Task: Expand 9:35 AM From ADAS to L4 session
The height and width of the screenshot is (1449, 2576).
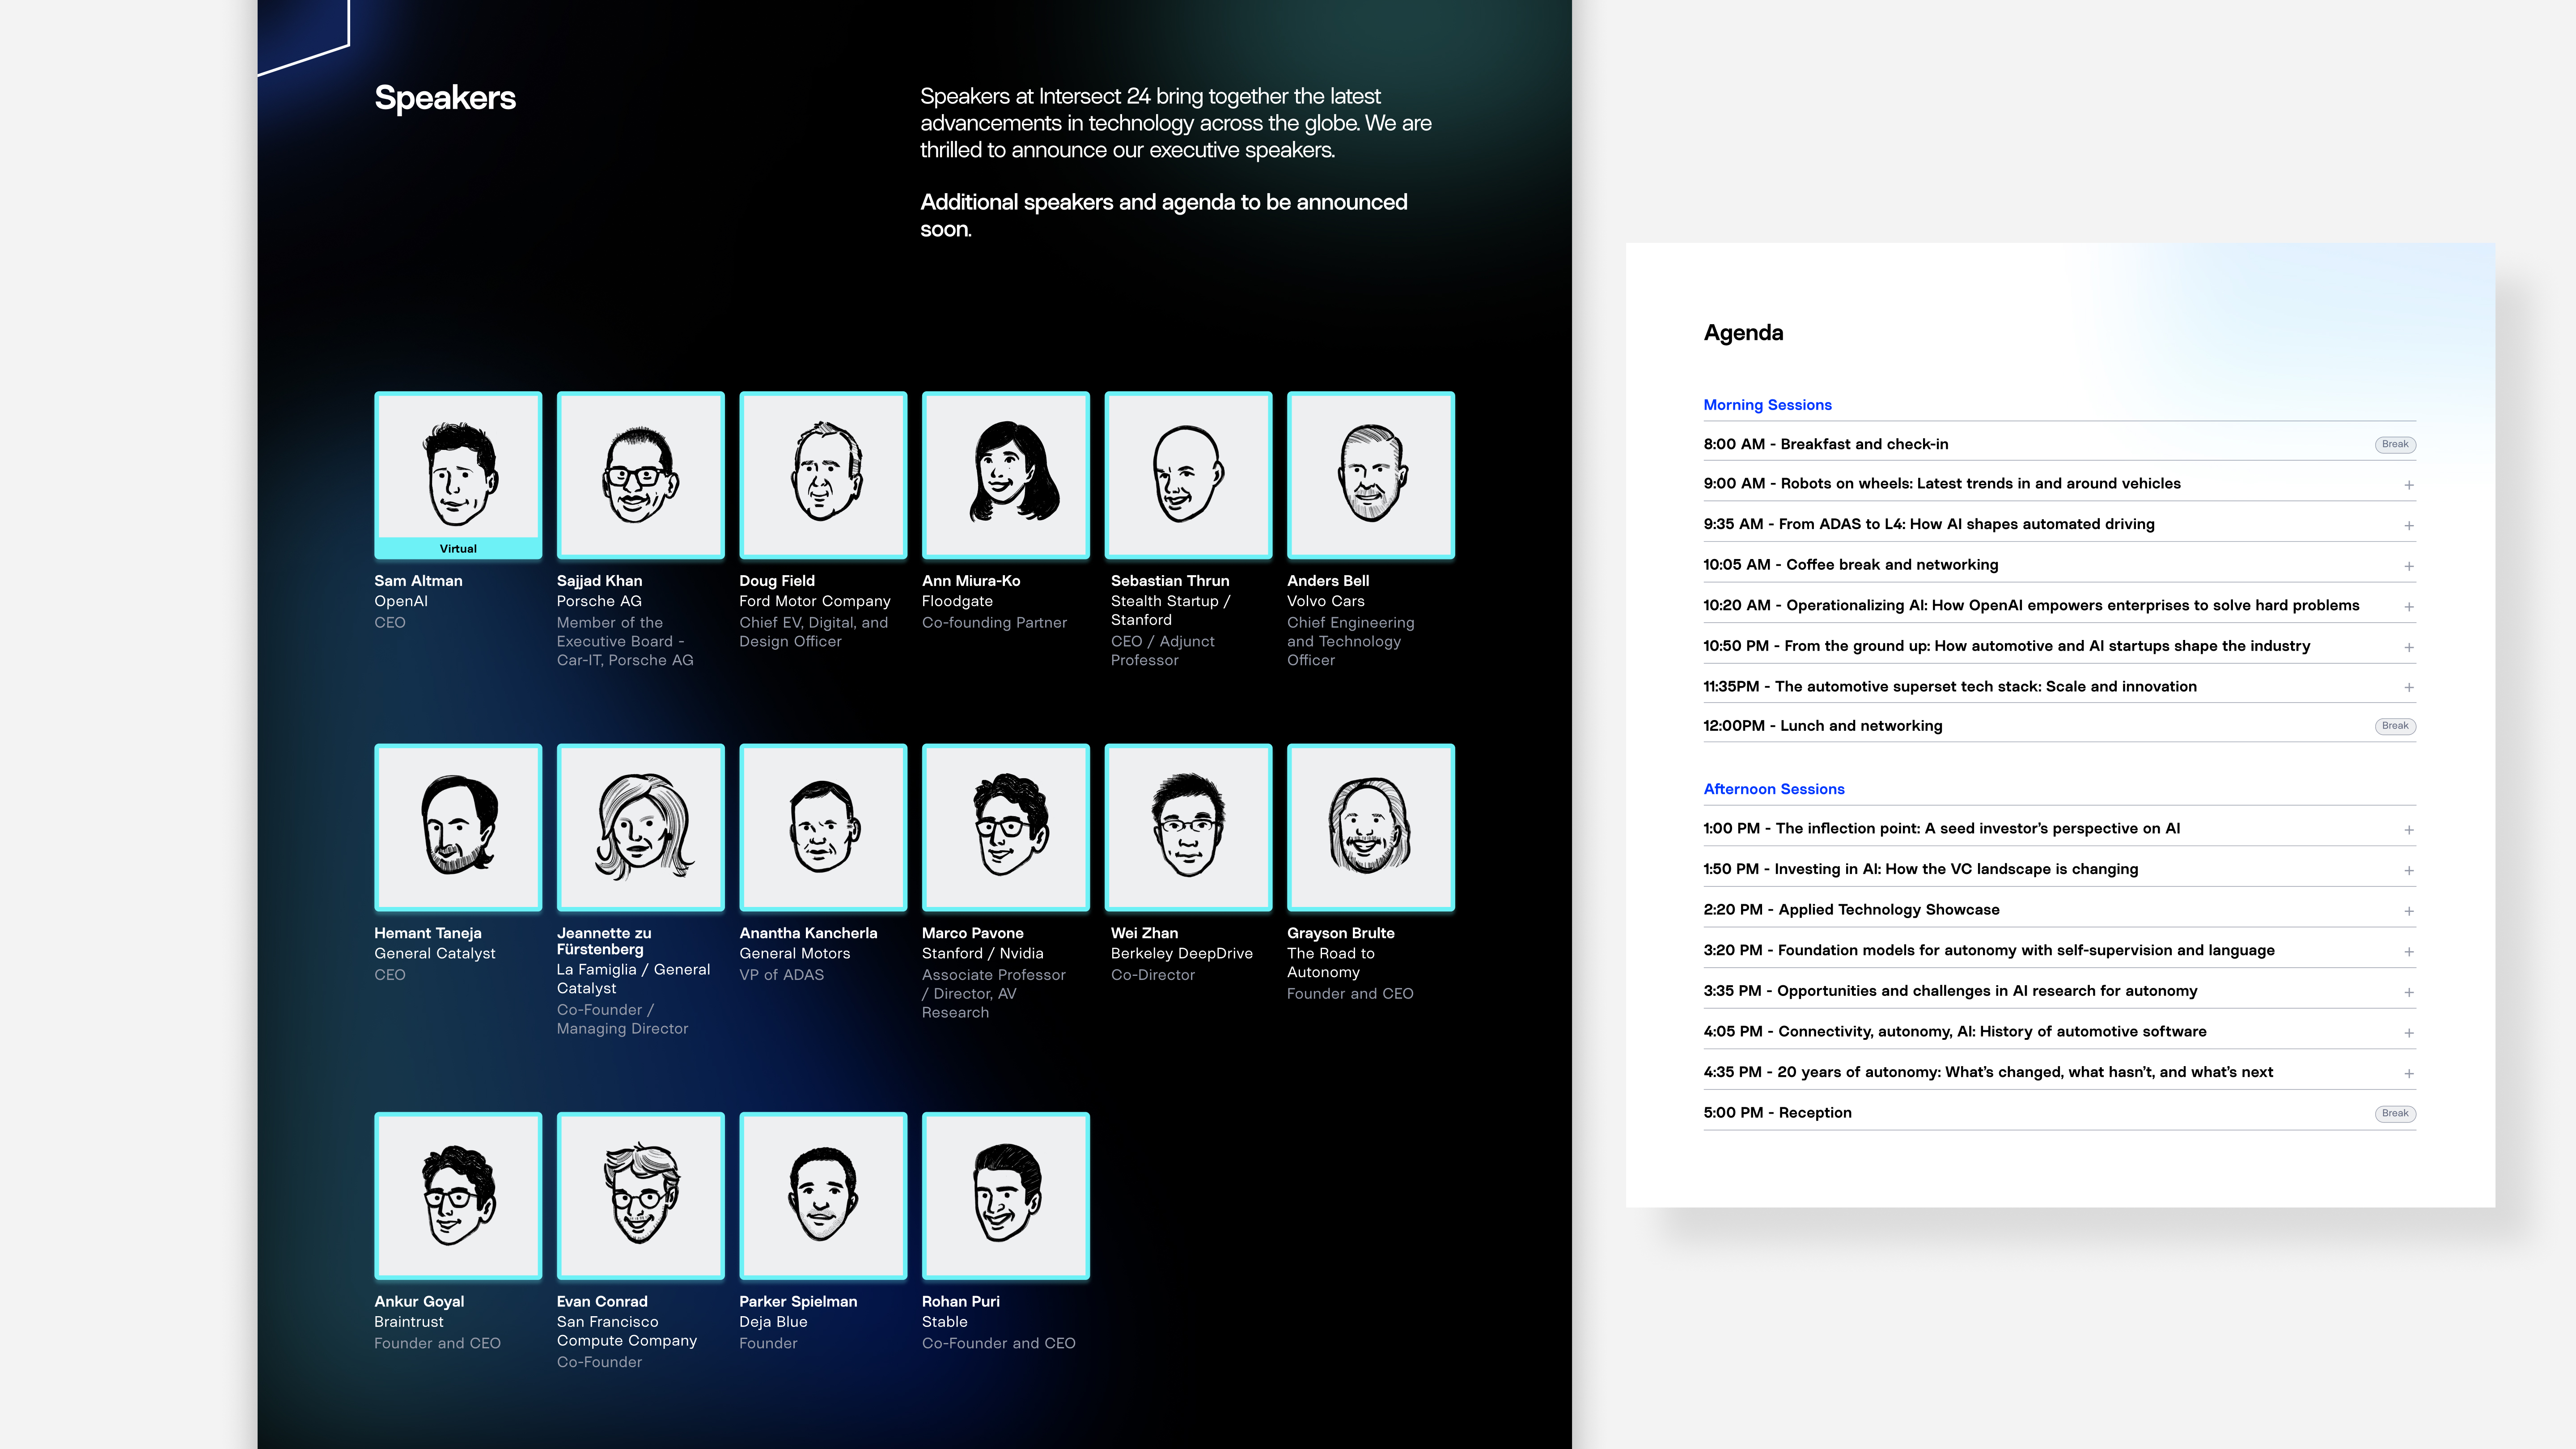Action: [x=2409, y=525]
